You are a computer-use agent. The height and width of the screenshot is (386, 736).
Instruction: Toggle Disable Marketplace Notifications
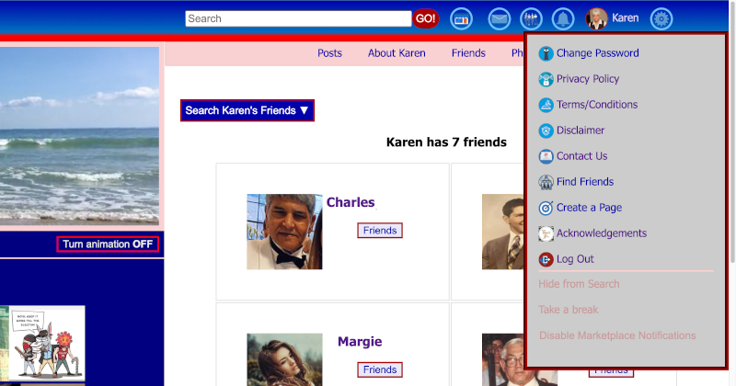(617, 335)
